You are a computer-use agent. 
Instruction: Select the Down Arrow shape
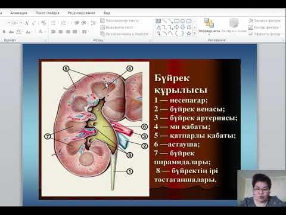click(183, 27)
